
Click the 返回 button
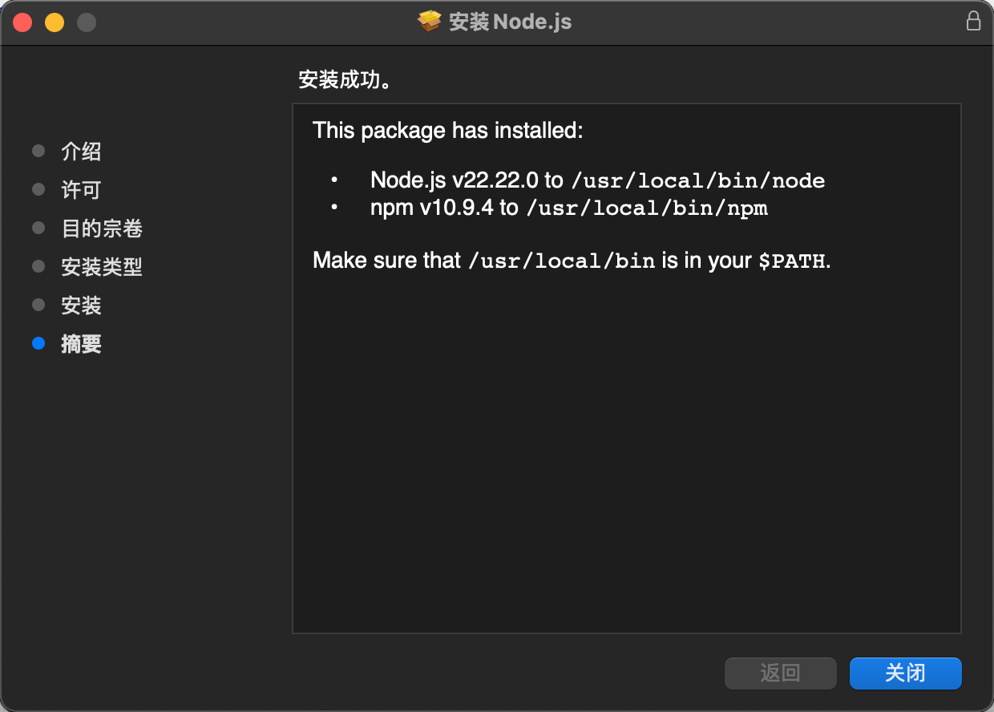(x=780, y=674)
